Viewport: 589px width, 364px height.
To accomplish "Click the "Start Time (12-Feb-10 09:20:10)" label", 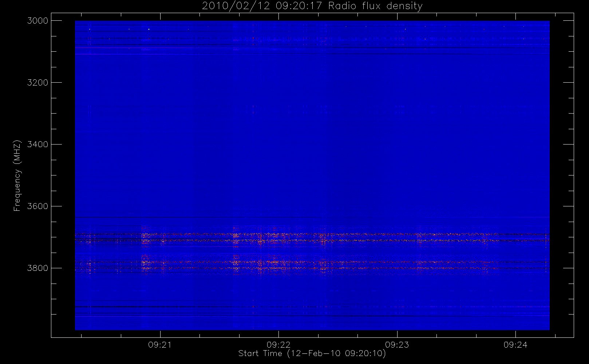I will [312, 353].
